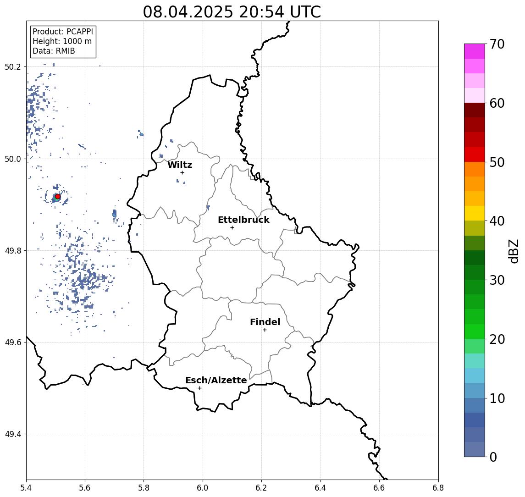Click the latitude tick label 50.2
Image resolution: width=525 pixels, height=497 pixels.
coord(13,66)
